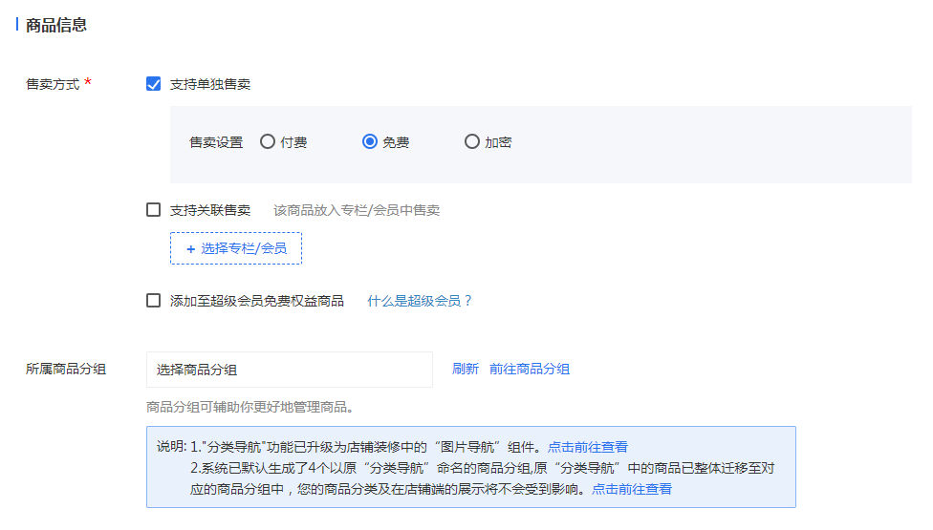Click the 售卖设置 label text
This screenshot has width=933, height=530.
(216, 142)
